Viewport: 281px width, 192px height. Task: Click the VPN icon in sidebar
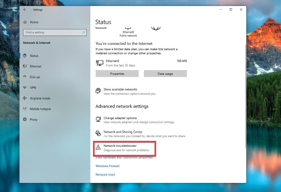pos(25,88)
